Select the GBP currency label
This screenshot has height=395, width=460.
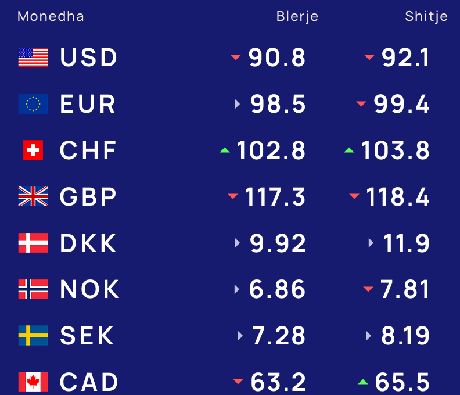click(88, 197)
